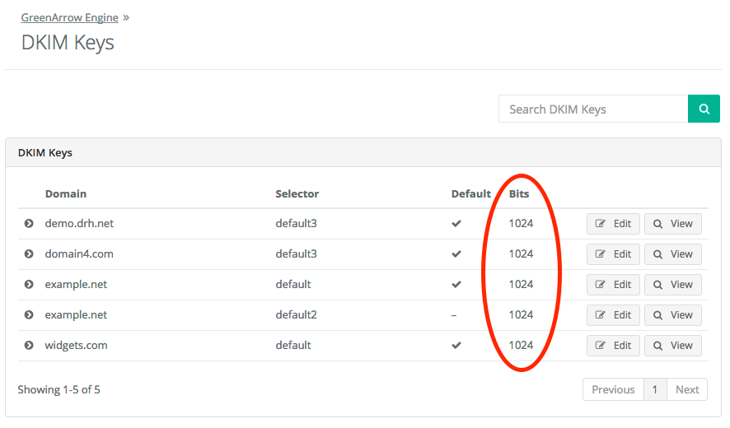Click the green search magnifier button
This screenshot has width=730, height=428.
pyautogui.click(x=704, y=109)
